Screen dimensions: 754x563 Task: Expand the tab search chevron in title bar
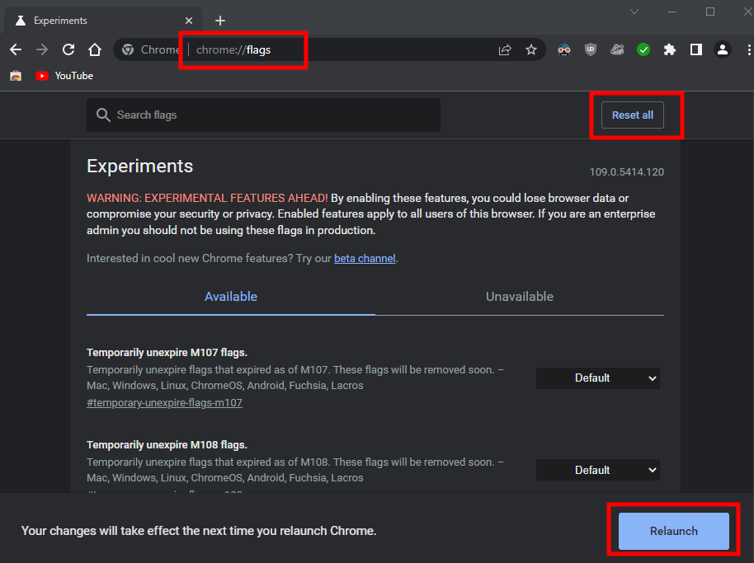pyautogui.click(x=634, y=12)
